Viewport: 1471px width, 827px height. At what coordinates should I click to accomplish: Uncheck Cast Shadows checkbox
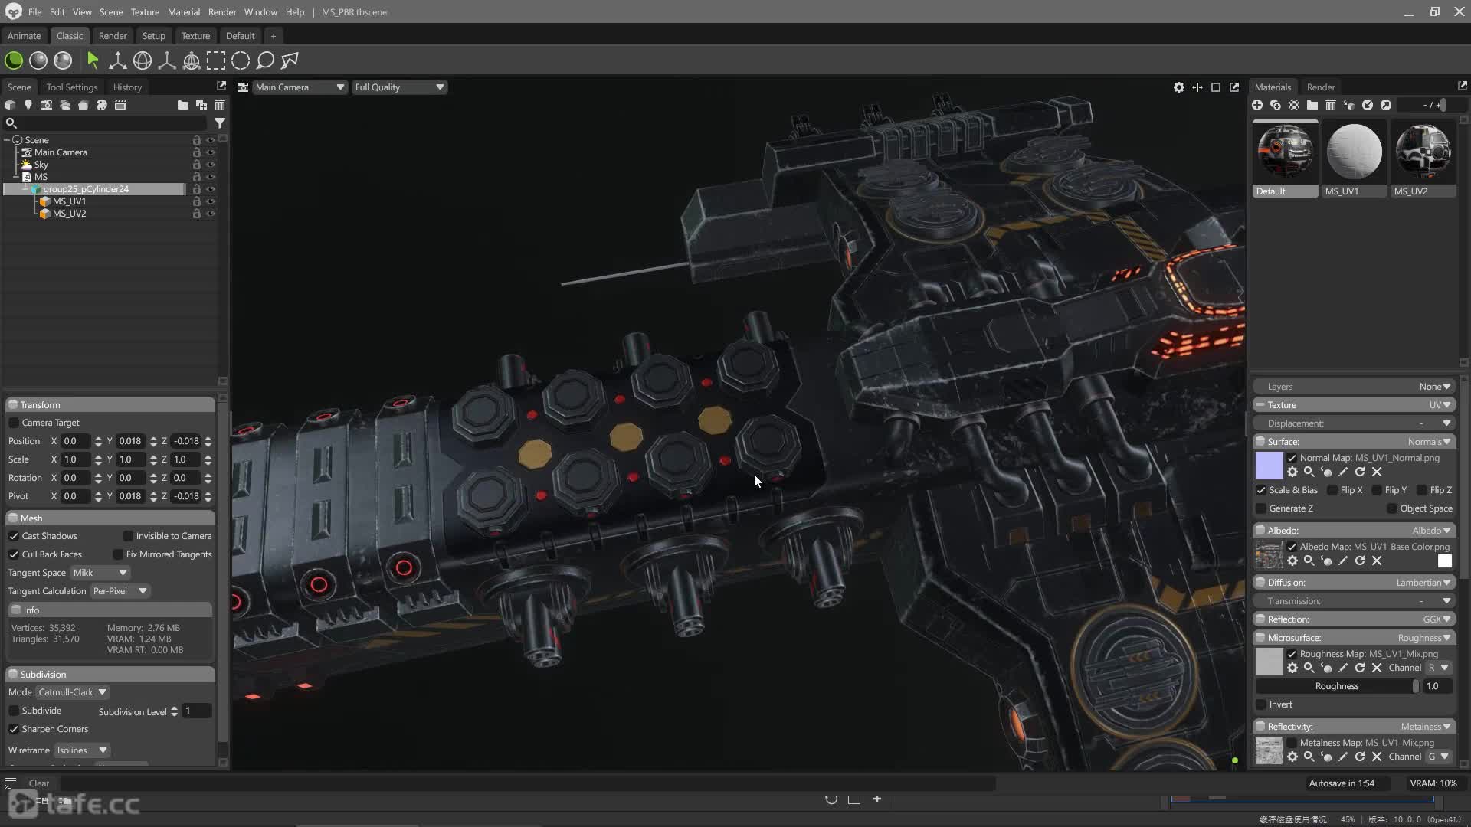click(14, 536)
